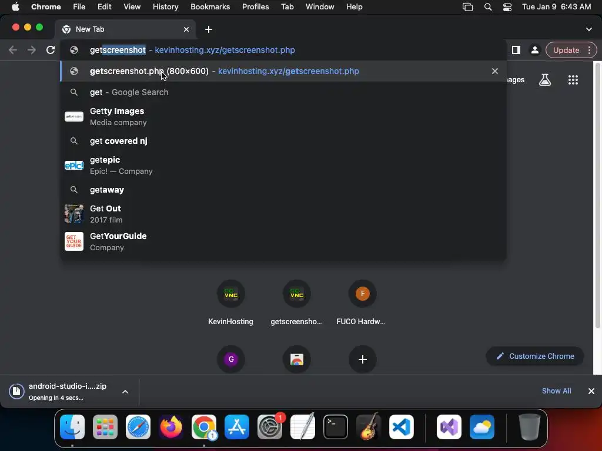Open the View menu
The height and width of the screenshot is (451, 602).
(132, 6)
